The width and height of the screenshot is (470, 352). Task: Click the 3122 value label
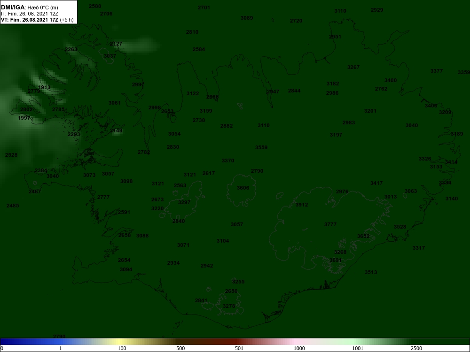point(193,93)
